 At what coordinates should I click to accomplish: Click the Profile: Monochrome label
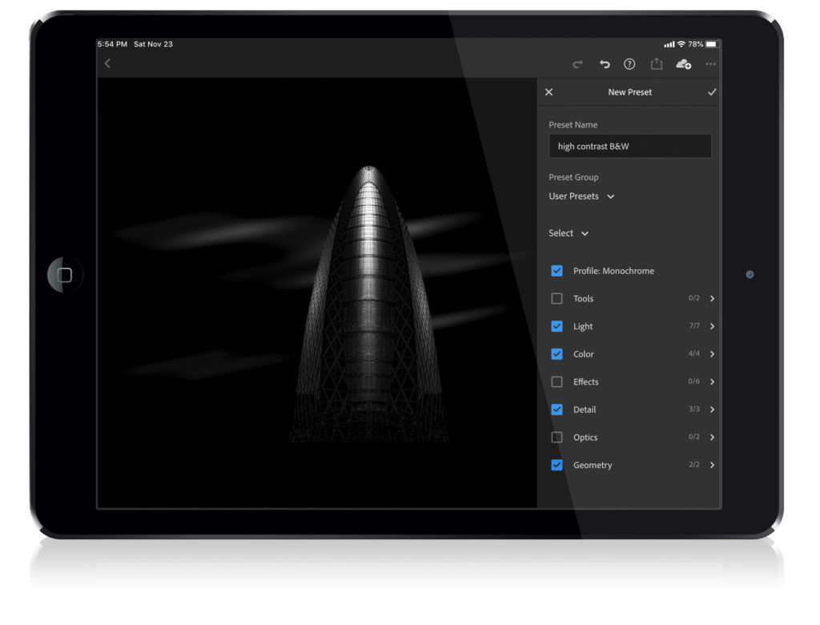pos(613,271)
